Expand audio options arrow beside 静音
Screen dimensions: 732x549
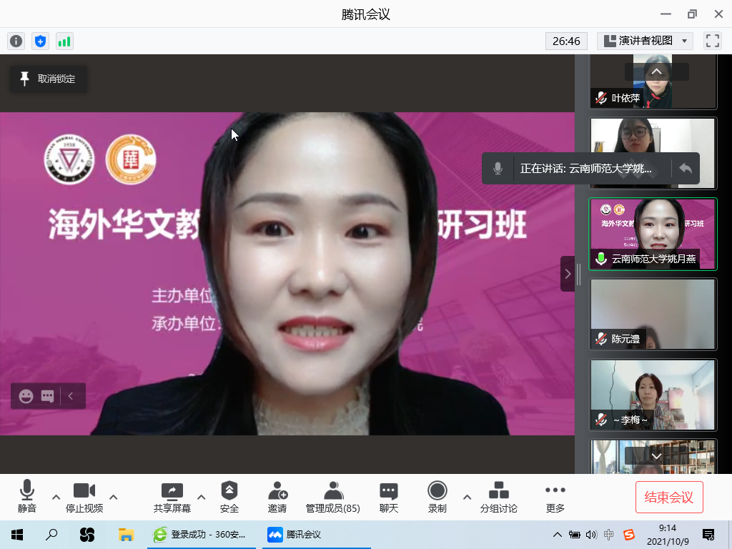[56, 497]
